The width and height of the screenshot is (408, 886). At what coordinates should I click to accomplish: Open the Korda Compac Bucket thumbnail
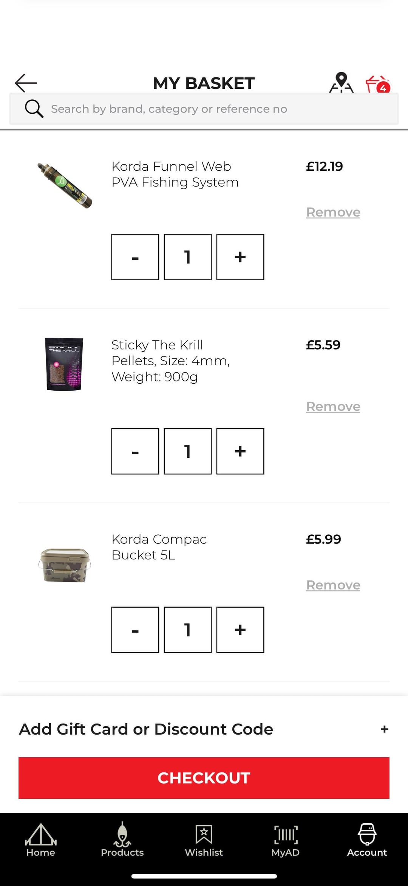point(65,565)
